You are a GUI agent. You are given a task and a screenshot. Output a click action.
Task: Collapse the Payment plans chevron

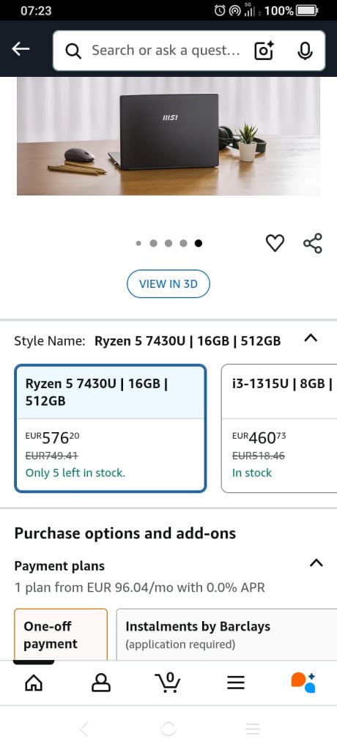pyautogui.click(x=316, y=563)
